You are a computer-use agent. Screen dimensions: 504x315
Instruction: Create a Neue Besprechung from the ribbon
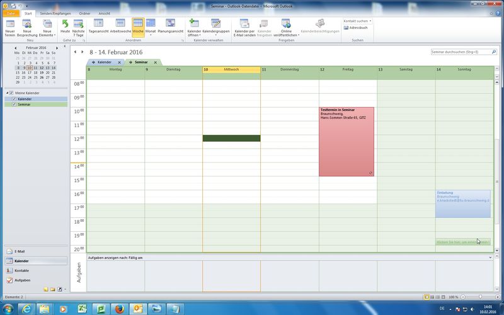pyautogui.click(x=28, y=24)
